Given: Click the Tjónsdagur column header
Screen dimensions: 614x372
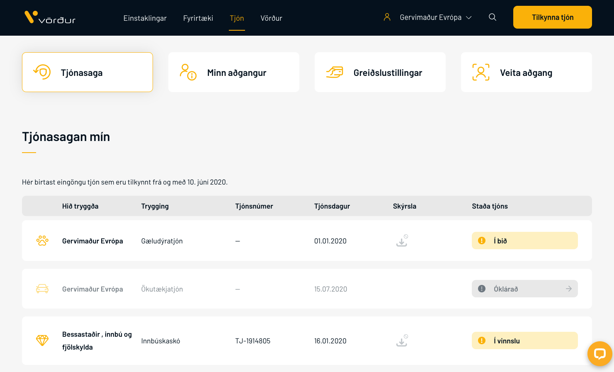Looking at the screenshot, I should 332,206.
